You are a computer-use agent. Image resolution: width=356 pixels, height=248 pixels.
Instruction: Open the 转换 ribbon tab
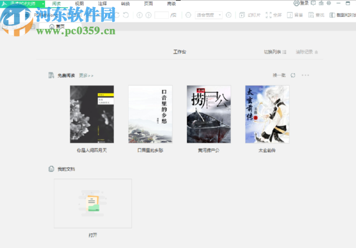click(x=125, y=4)
